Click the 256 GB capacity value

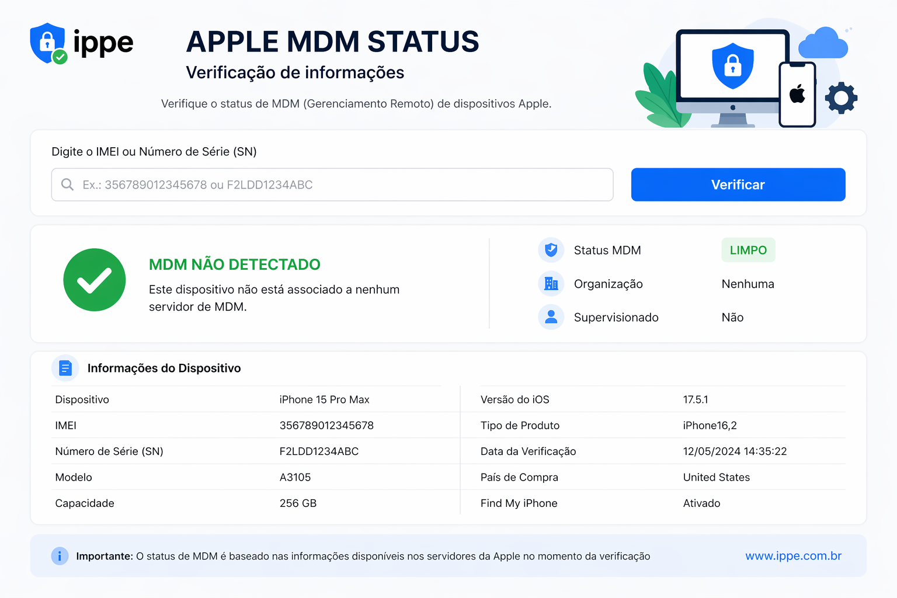(x=298, y=503)
